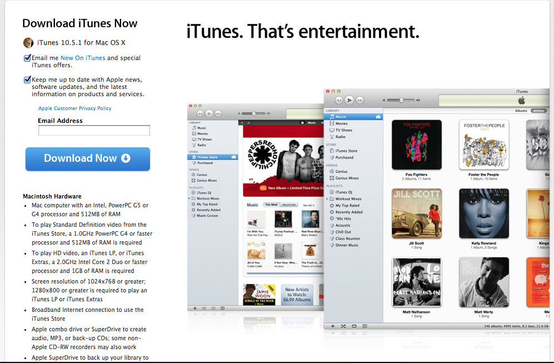The width and height of the screenshot is (554, 363).
Task: Uncheck the Apple news updates checkbox
Action: [27, 79]
